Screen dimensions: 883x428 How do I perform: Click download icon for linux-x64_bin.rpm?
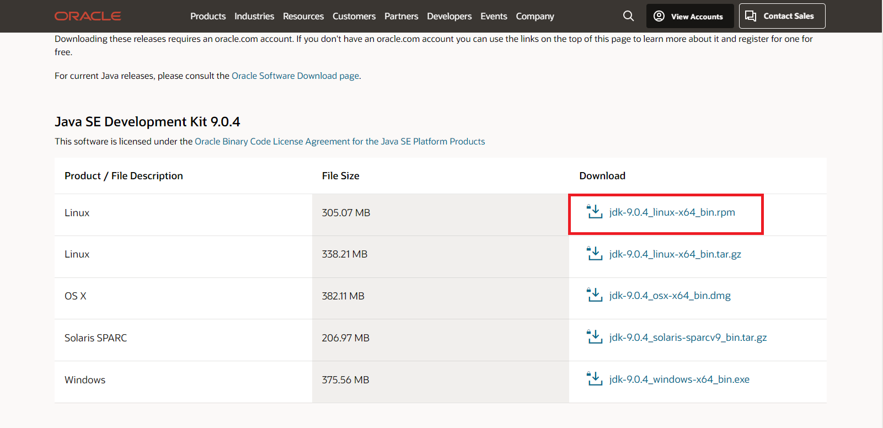coord(595,212)
